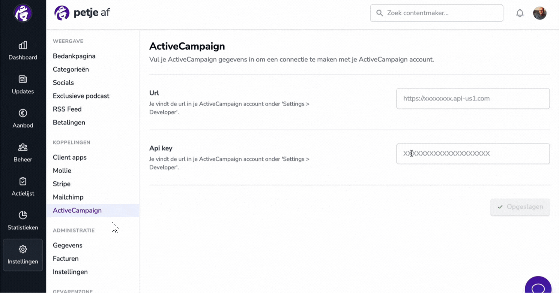Click the Zoek contentmaker search box
This screenshot has width=559, height=293.
(437, 13)
